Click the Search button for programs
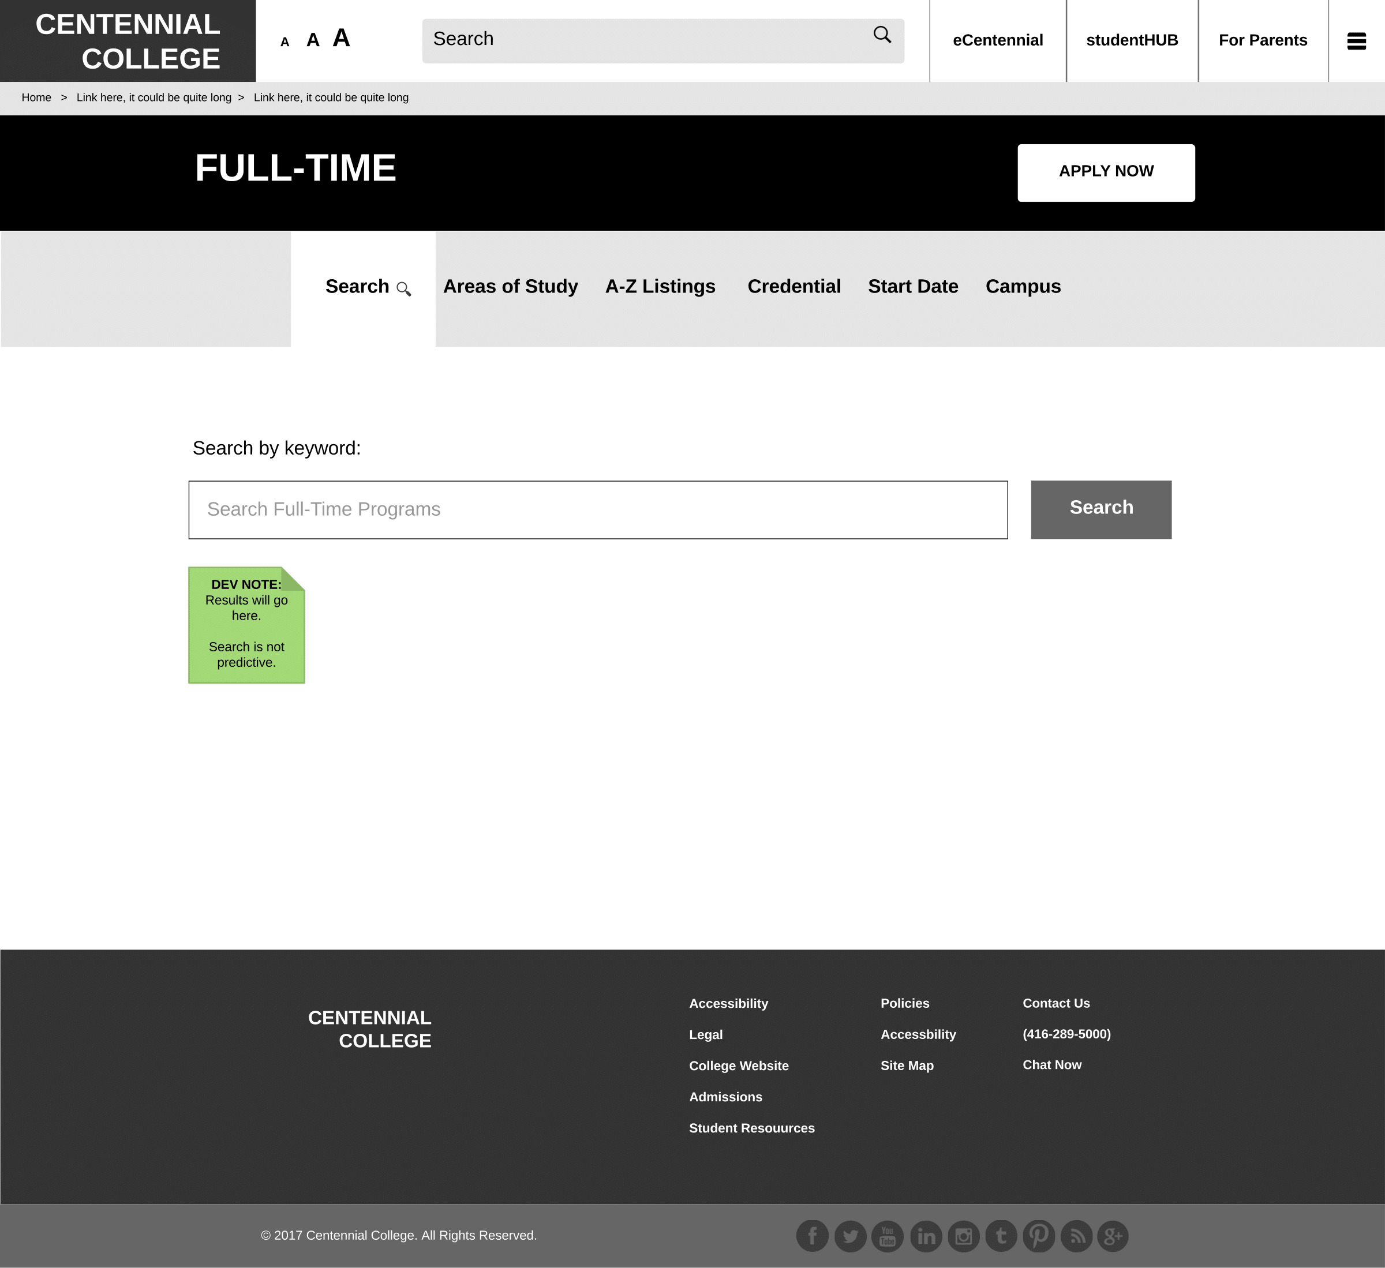Screen dimensions: 1385x1268 click(x=1102, y=508)
